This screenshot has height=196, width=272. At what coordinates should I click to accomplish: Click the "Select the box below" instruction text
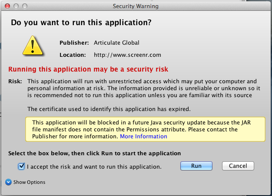pos(94,153)
